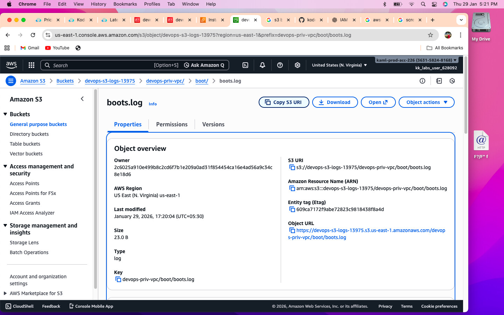Click the Open button for boots.log

coord(378,102)
